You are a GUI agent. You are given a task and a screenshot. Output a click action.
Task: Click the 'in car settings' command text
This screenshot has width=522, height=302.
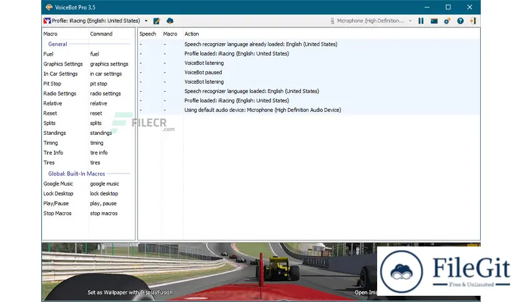(106, 74)
